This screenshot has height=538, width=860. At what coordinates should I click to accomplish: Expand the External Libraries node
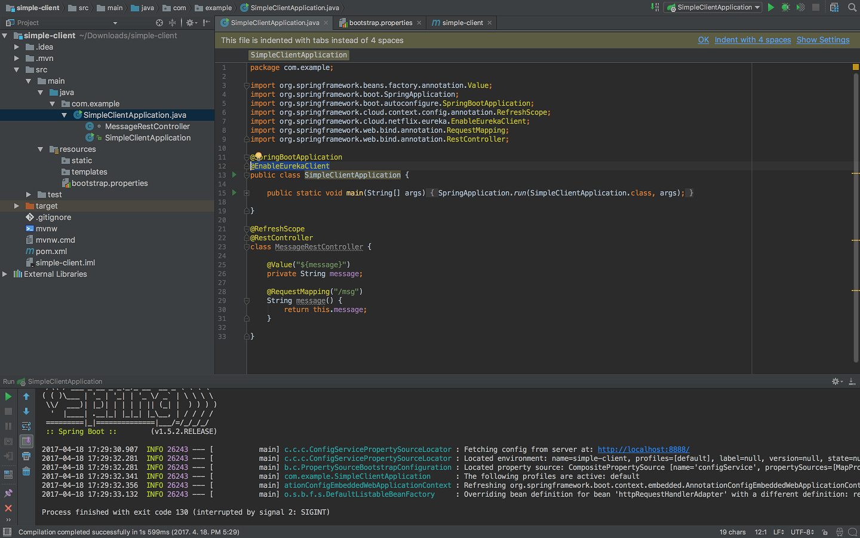(5, 274)
